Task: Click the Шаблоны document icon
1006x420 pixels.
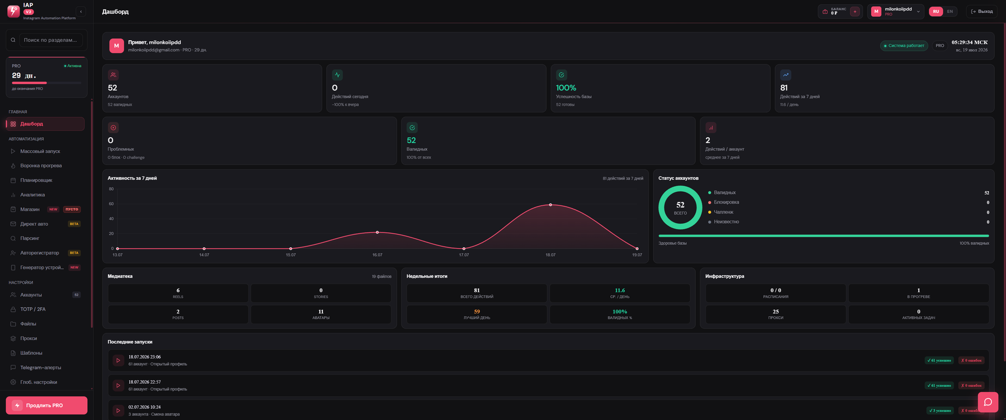Action: [x=13, y=353]
